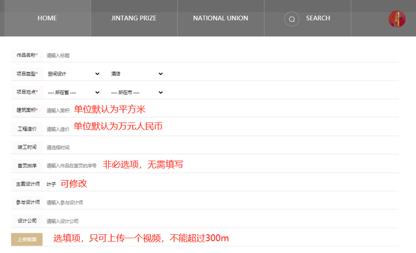
Task: Open the 所在省 province dropdown
Action: point(74,92)
